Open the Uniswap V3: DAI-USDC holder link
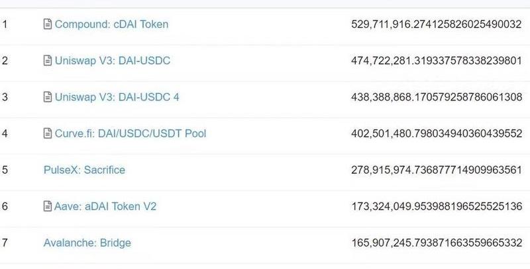 click(113, 61)
